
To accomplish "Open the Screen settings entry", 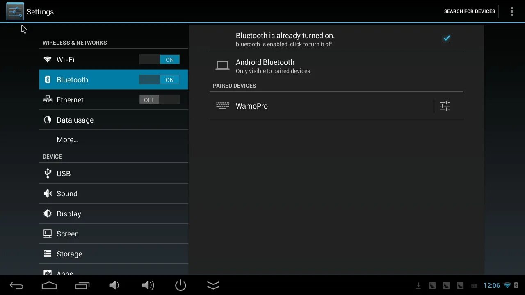I will [x=114, y=234].
